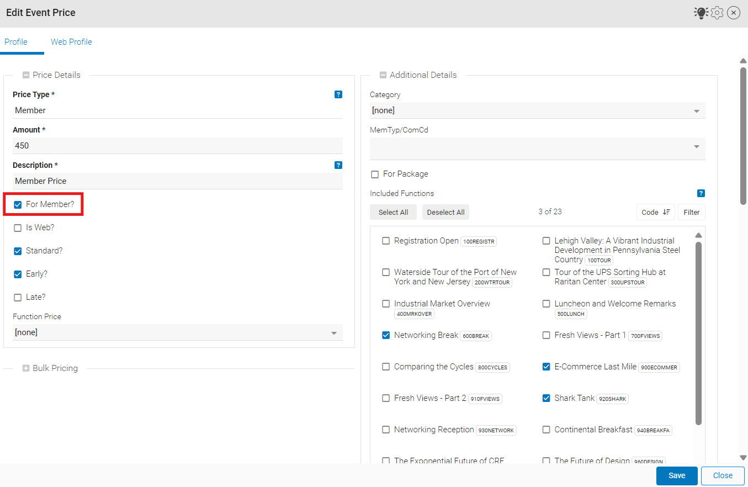This screenshot has height=487, width=748.
Task: Check the Is Web? checkbox
Action: 18,228
